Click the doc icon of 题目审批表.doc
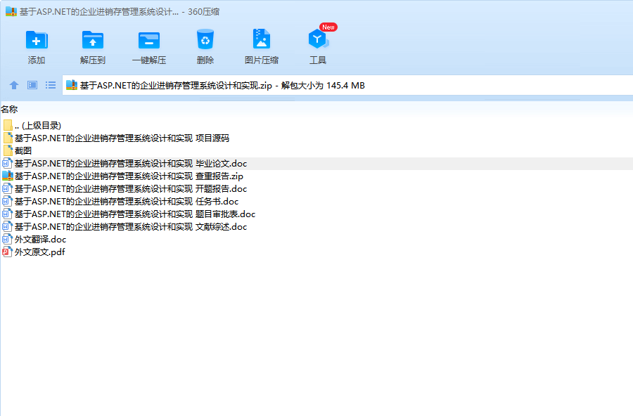The height and width of the screenshot is (416, 633). (x=7, y=214)
